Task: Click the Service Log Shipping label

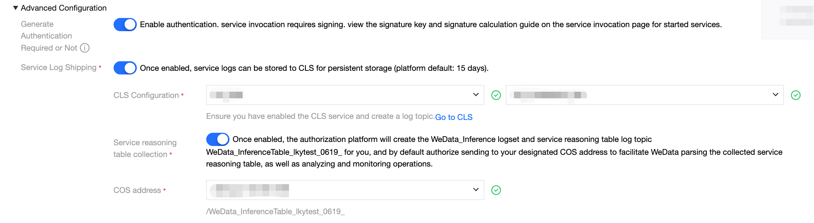Action: pyautogui.click(x=58, y=67)
